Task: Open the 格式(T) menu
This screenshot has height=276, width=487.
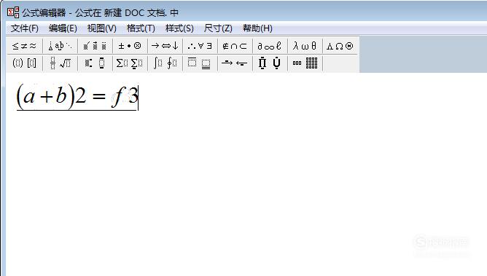Action: point(141,28)
